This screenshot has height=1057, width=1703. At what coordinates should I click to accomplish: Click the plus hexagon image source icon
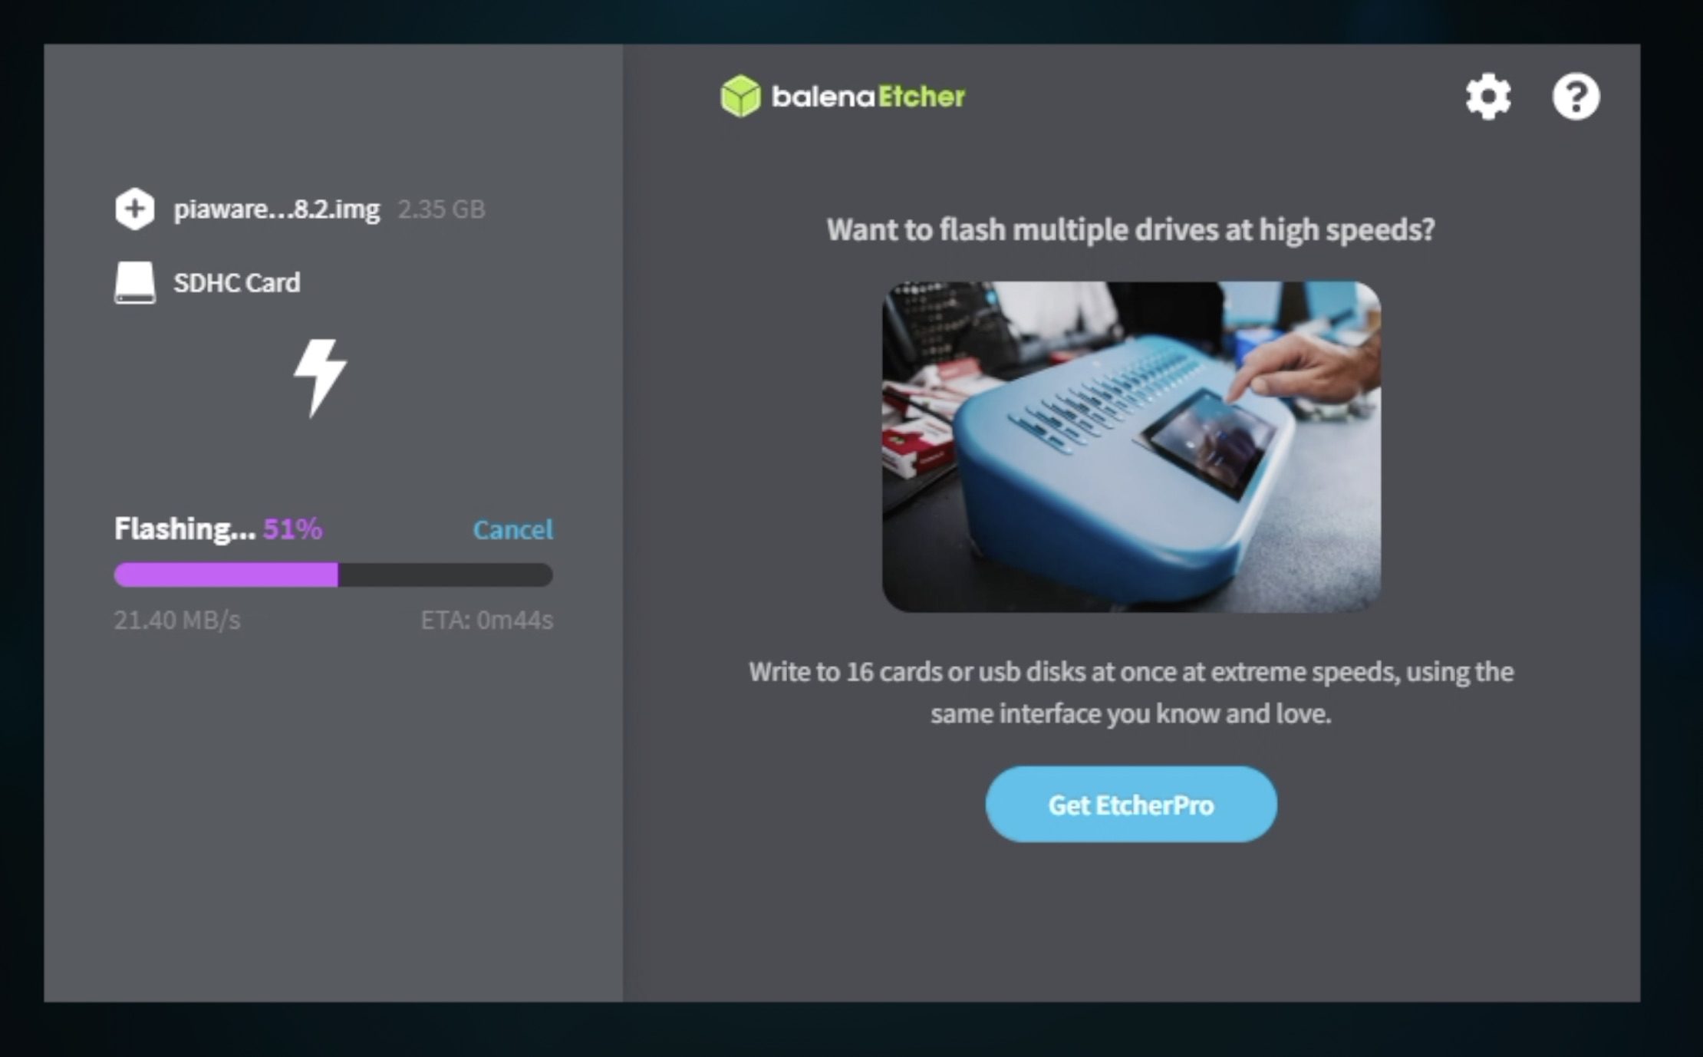135,209
